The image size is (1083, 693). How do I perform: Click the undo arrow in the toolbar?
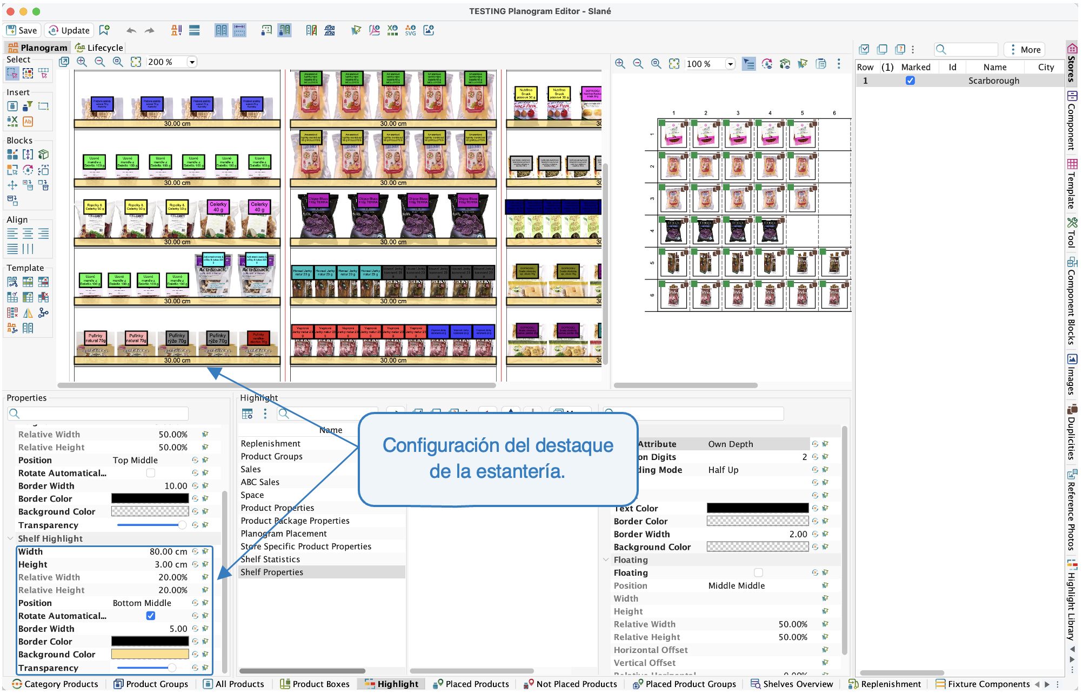pyautogui.click(x=131, y=30)
